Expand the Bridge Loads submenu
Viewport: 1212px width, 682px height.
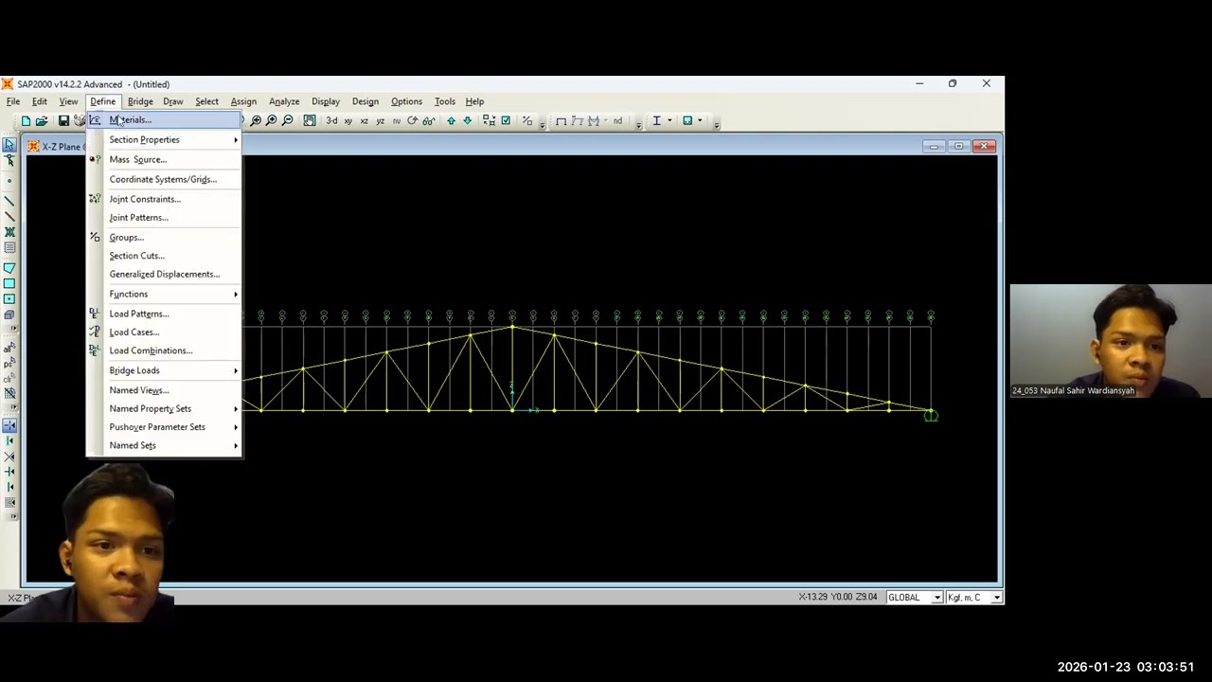pos(164,370)
